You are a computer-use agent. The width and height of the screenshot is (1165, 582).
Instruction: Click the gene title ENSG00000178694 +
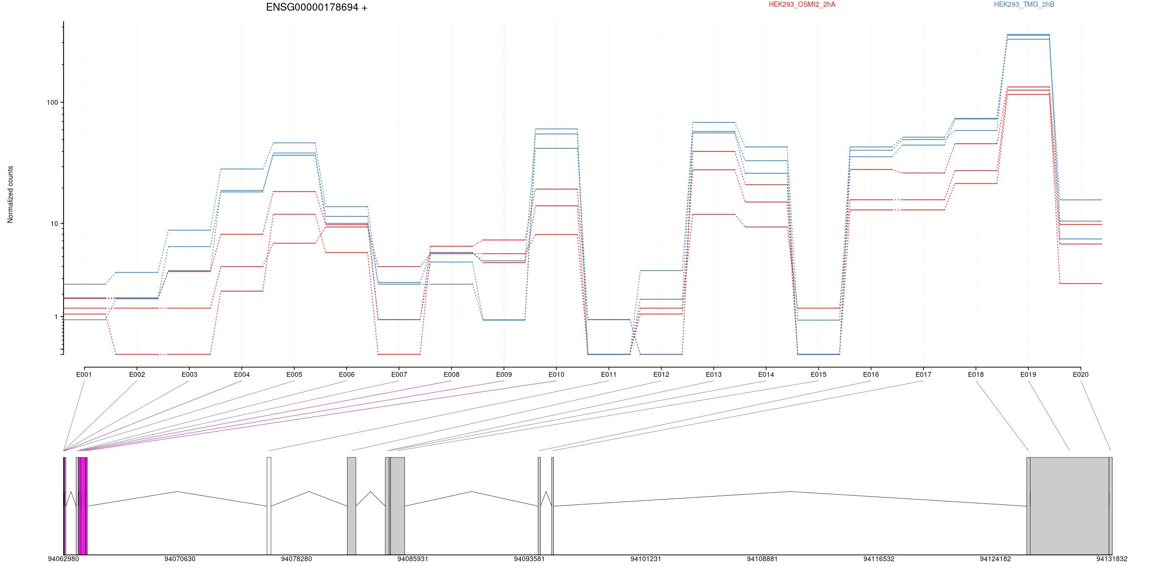click(317, 8)
